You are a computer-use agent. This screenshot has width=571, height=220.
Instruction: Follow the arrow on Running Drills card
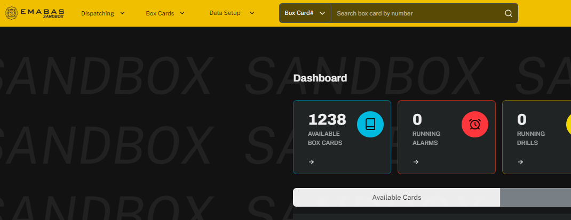point(520,162)
